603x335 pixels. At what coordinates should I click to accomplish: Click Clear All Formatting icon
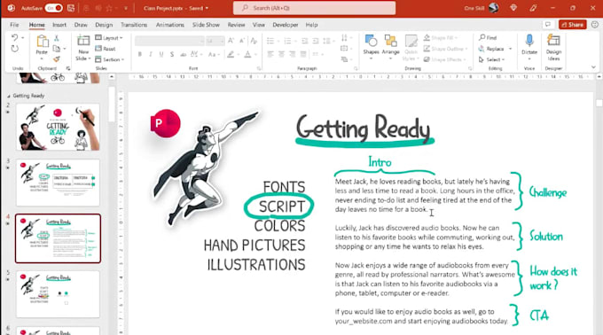(254, 41)
